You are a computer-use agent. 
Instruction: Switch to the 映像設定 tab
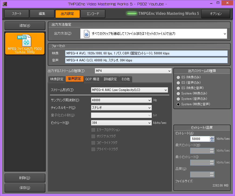[57, 79]
